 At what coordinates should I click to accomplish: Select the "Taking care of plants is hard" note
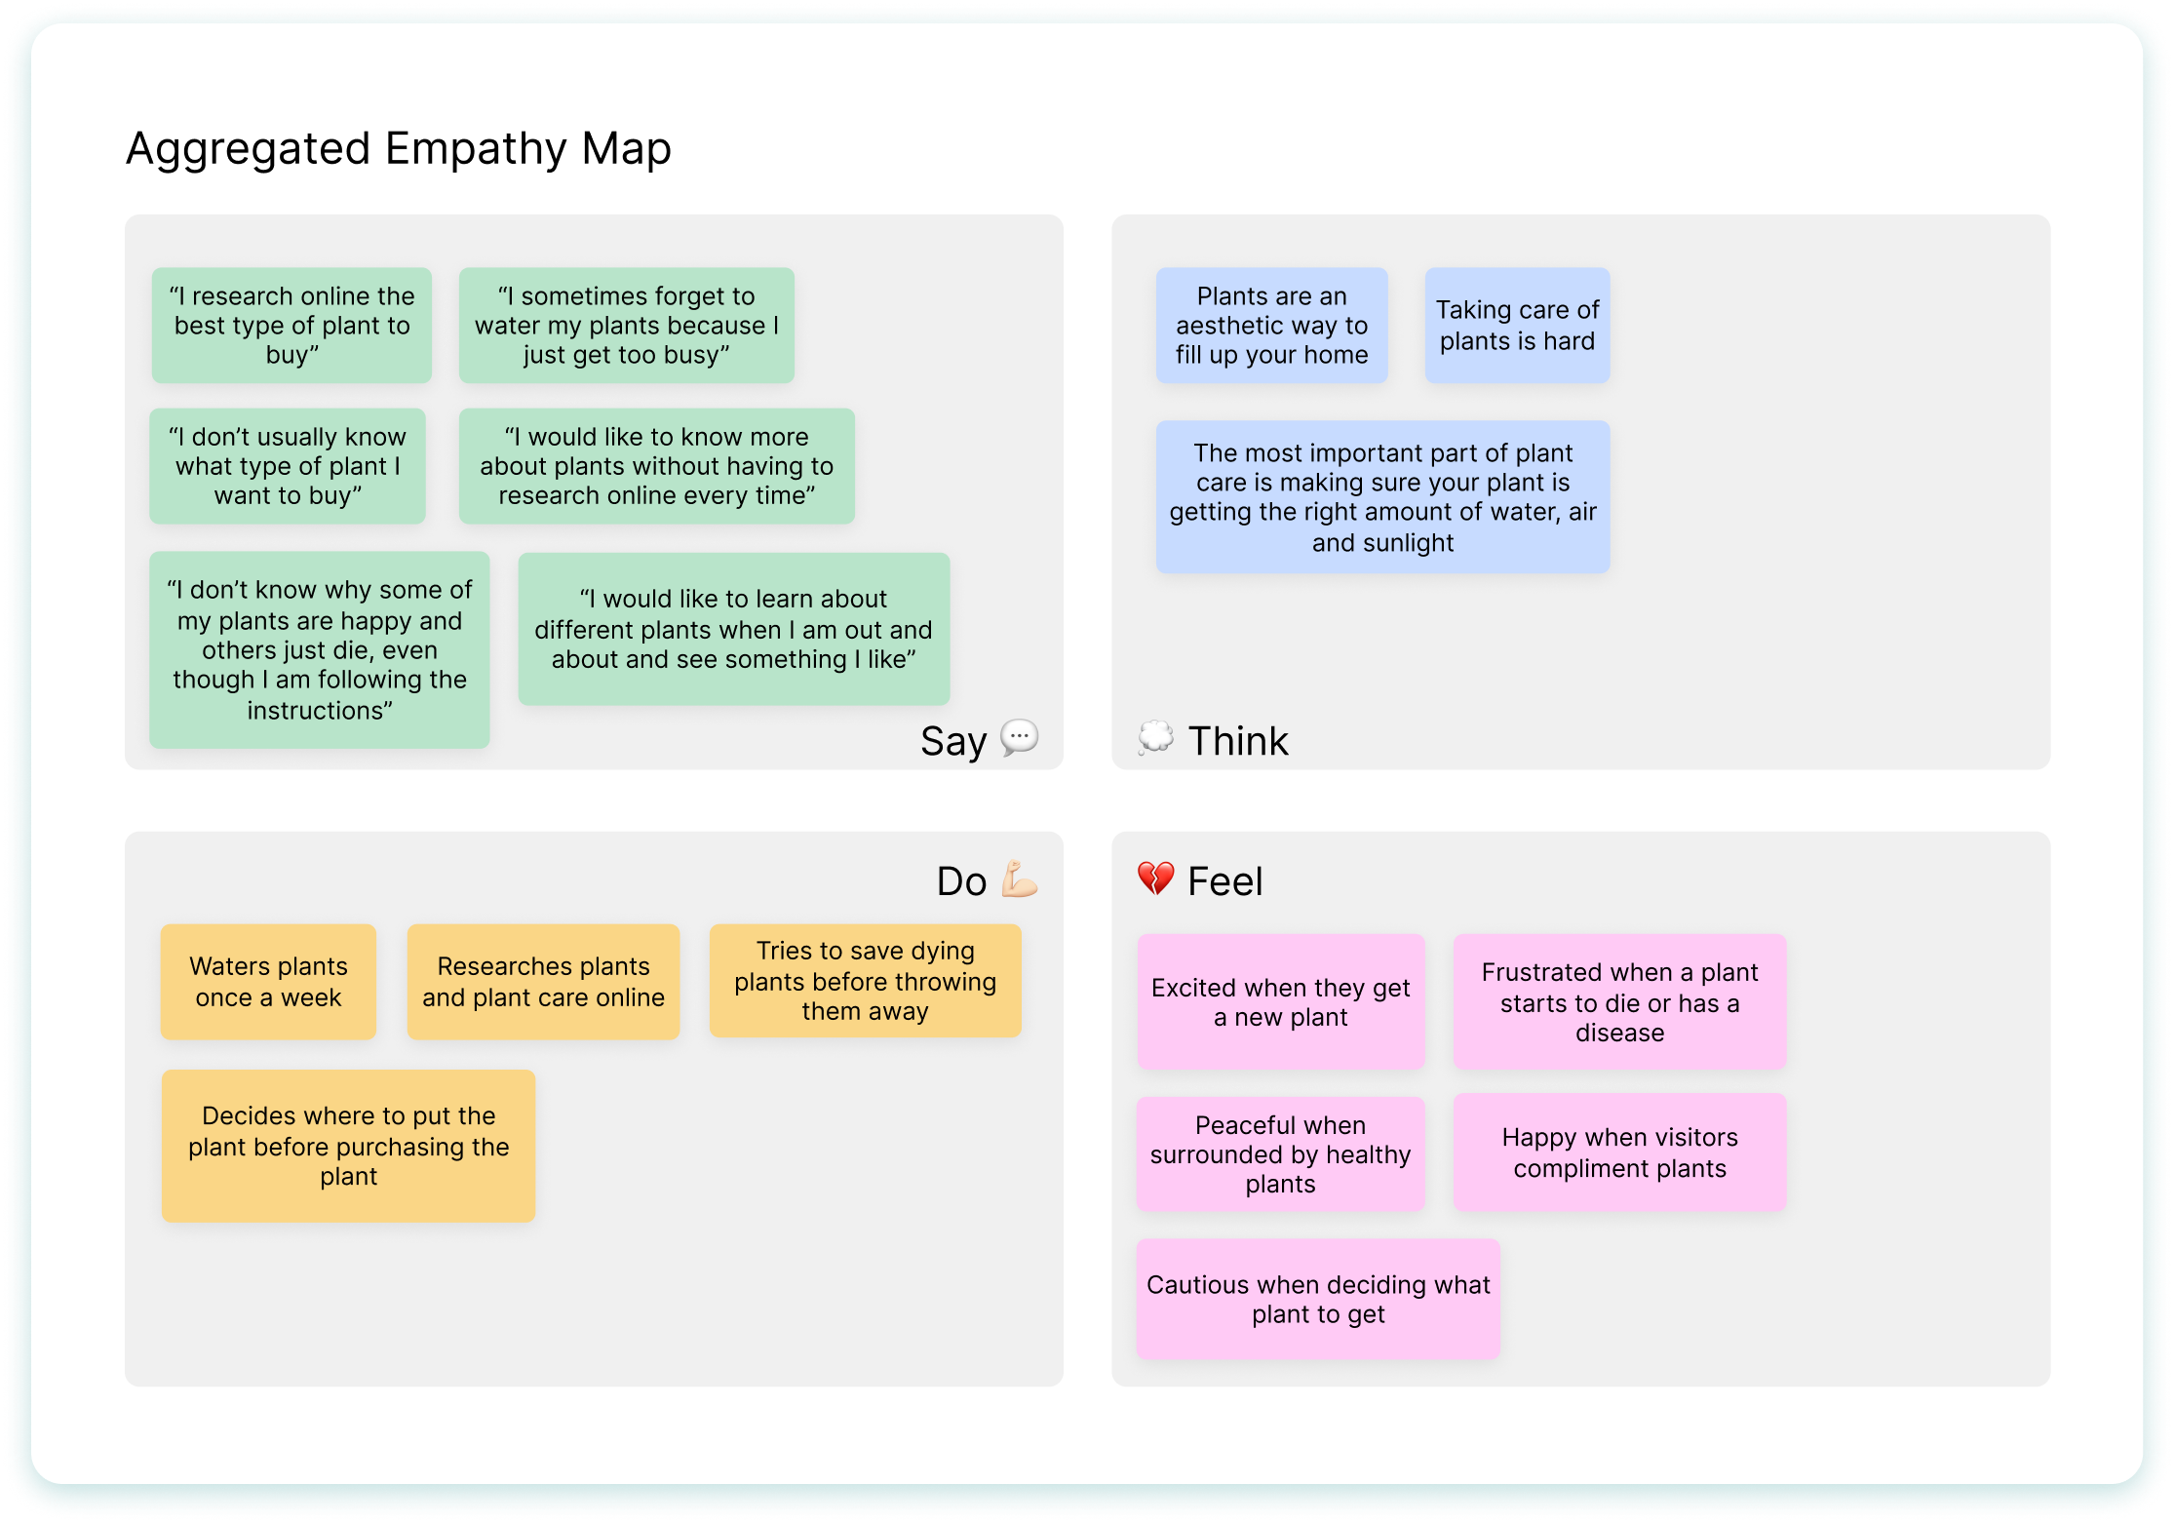[1516, 326]
